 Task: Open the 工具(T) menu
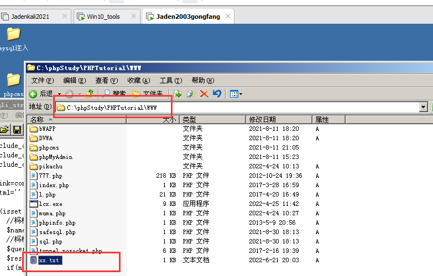point(170,81)
